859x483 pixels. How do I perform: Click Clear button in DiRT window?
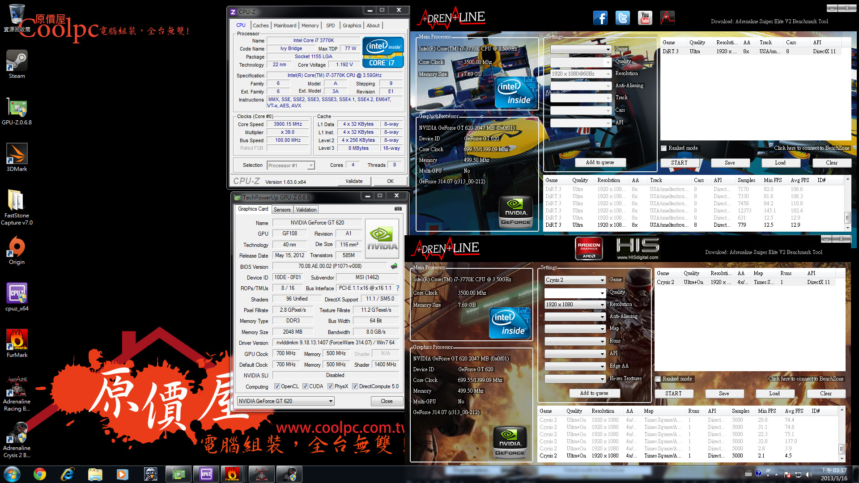coord(832,163)
